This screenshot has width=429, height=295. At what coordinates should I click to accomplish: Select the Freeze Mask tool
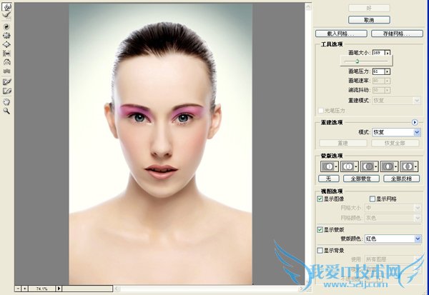6,81
